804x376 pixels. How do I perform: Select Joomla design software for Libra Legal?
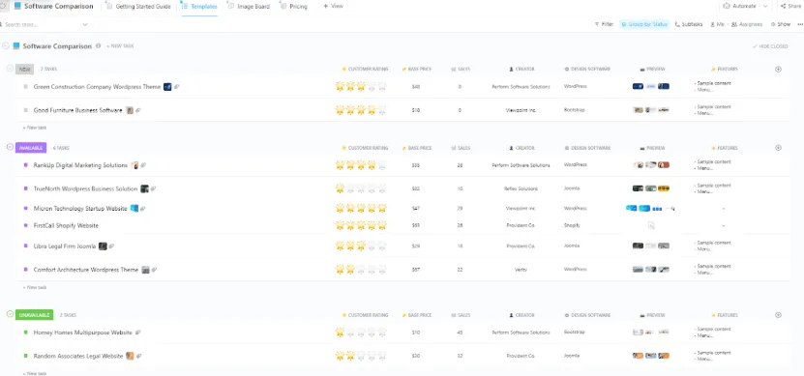click(x=571, y=246)
